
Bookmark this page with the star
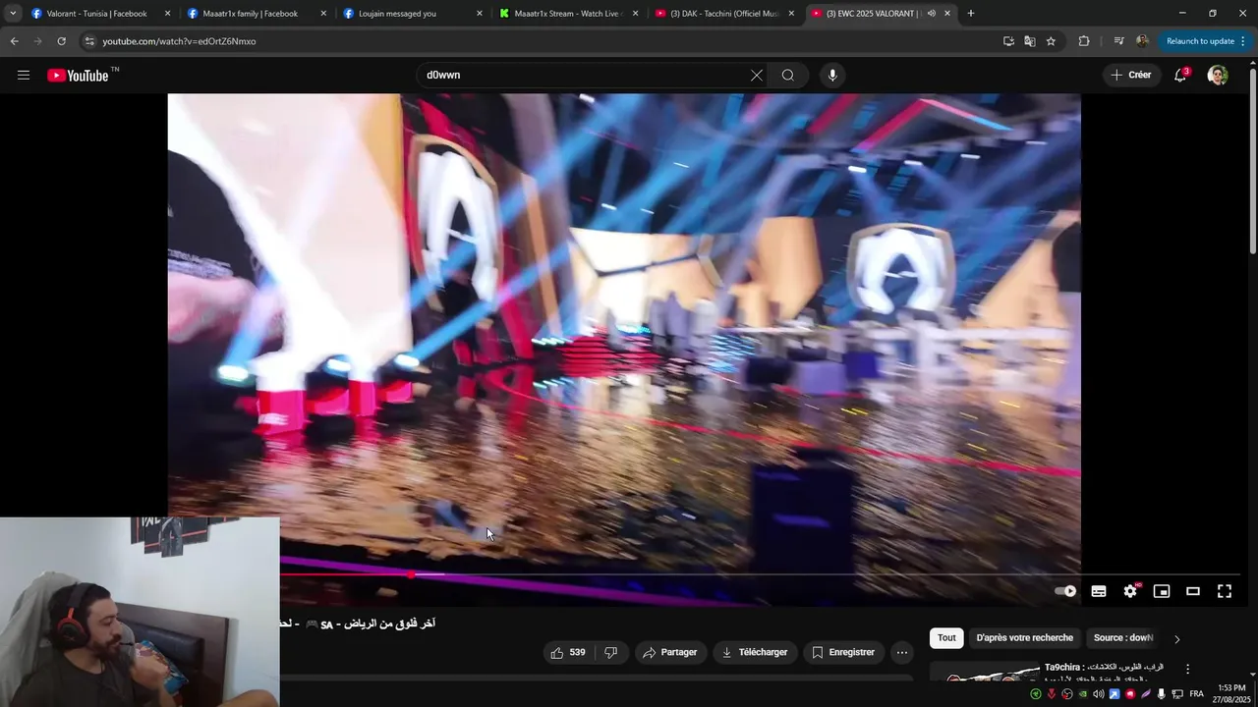point(1051,41)
